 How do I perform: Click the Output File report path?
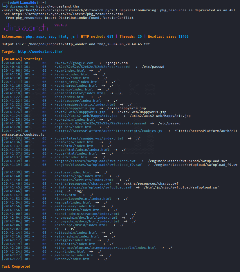coord(89,44)
